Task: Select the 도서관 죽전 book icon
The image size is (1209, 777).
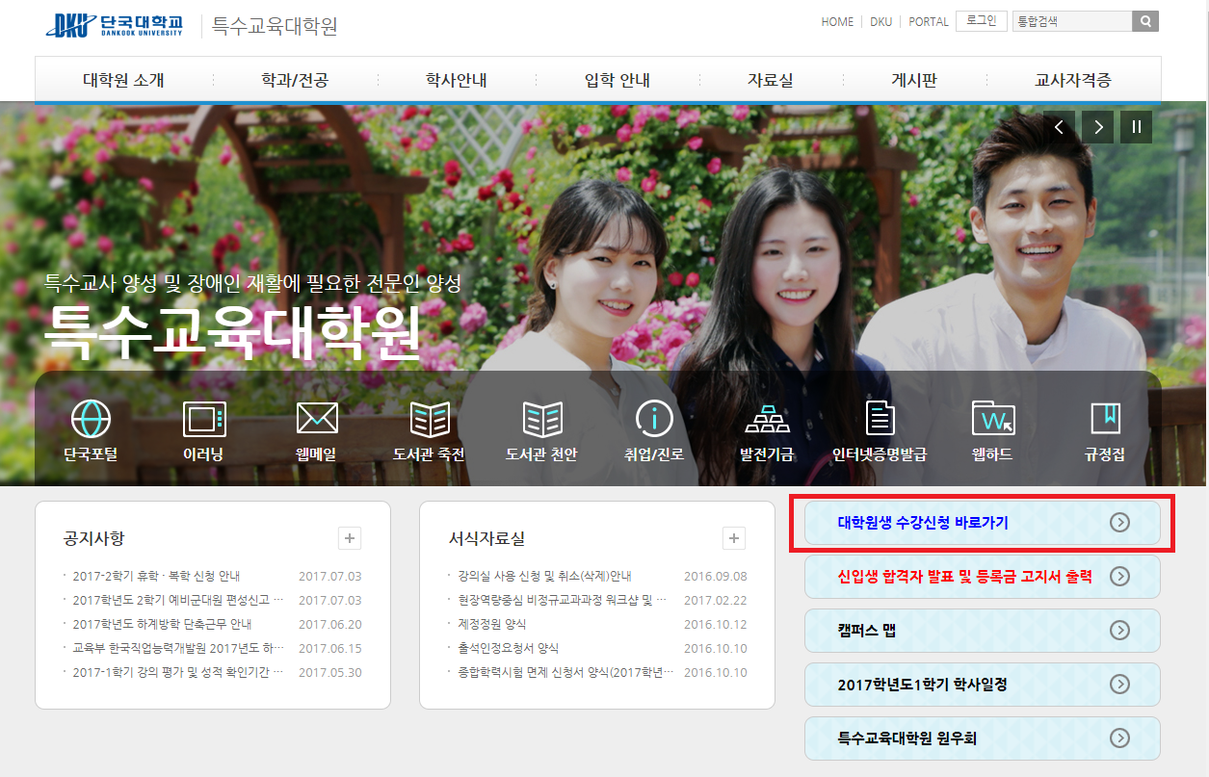Action: pos(429,420)
